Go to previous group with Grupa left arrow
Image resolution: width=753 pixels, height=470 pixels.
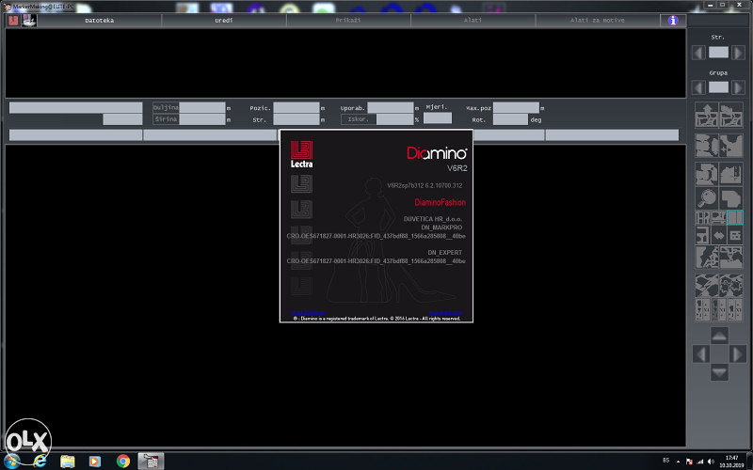click(698, 87)
